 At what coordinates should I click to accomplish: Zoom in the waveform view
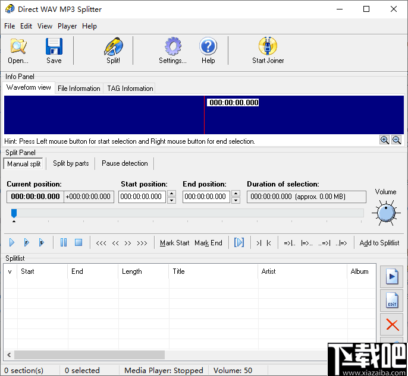click(384, 140)
